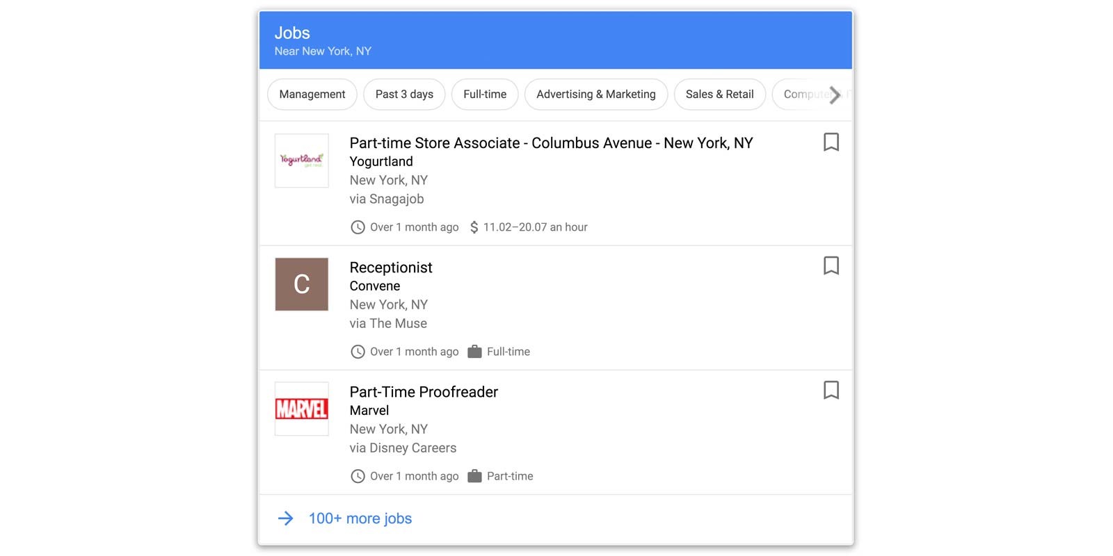Image resolution: width=1113 pixels, height=556 pixels.
Task: Select the Management filter chip
Action: point(312,94)
